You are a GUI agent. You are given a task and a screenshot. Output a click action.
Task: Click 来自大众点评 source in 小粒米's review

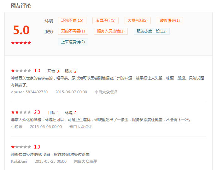pyautogui.click(x=81, y=127)
